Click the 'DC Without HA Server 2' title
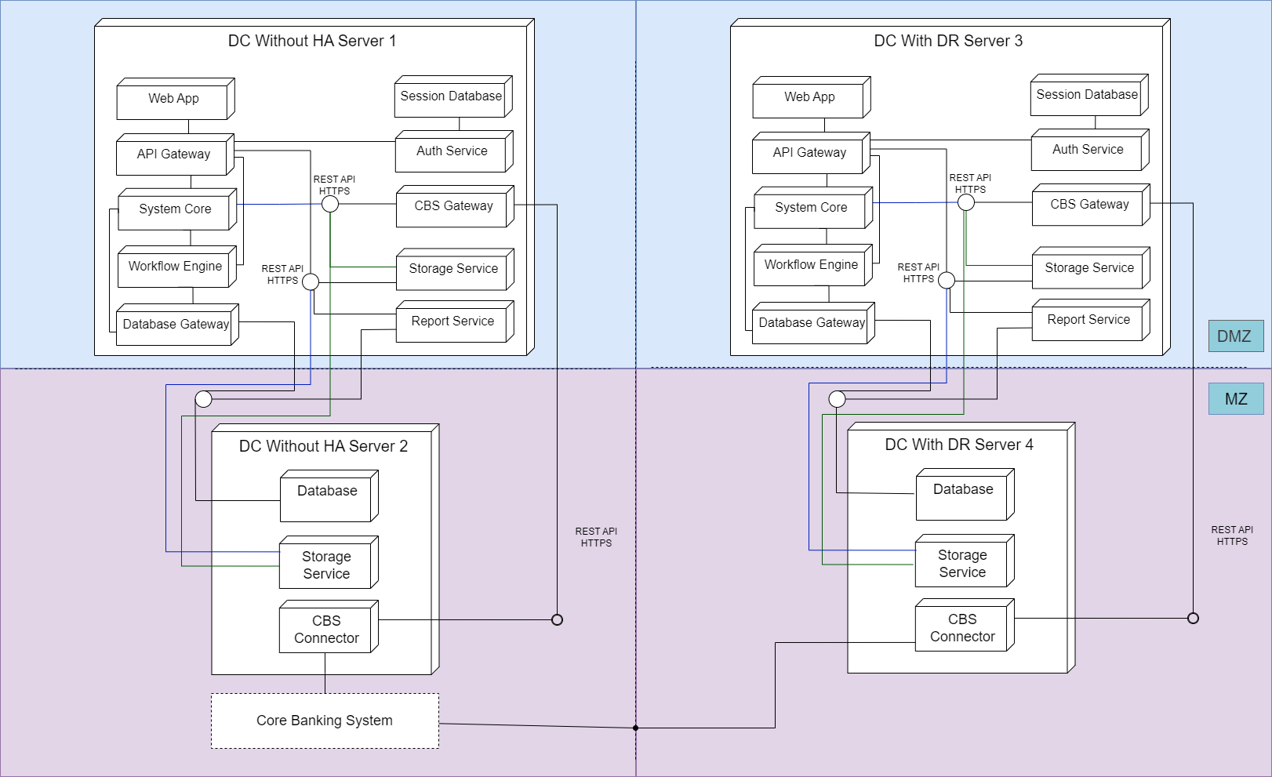 pos(323,446)
